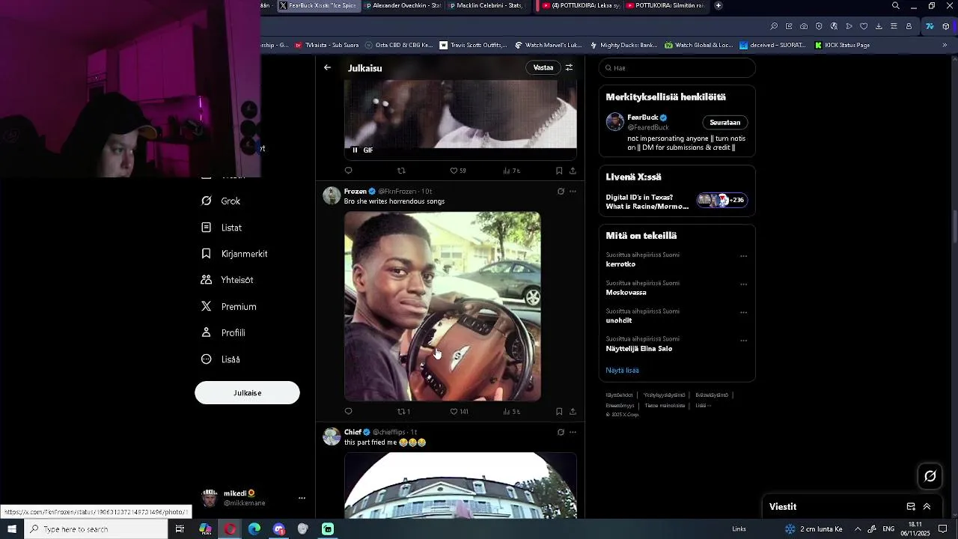Open Premium in the sidebar
Screen dimensions: 958x539
point(229,307)
